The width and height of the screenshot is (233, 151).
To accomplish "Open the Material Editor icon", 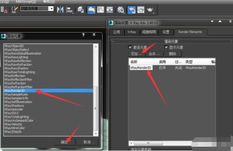I will pyautogui.click(x=120, y=10).
